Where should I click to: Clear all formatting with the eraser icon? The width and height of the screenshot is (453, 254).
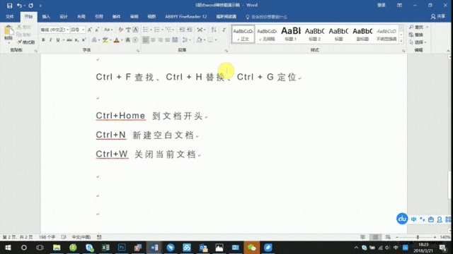[121, 30]
